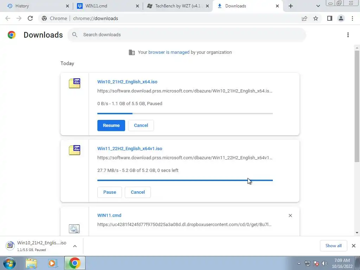
Task: Open a new browser tab
Action: point(291,6)
